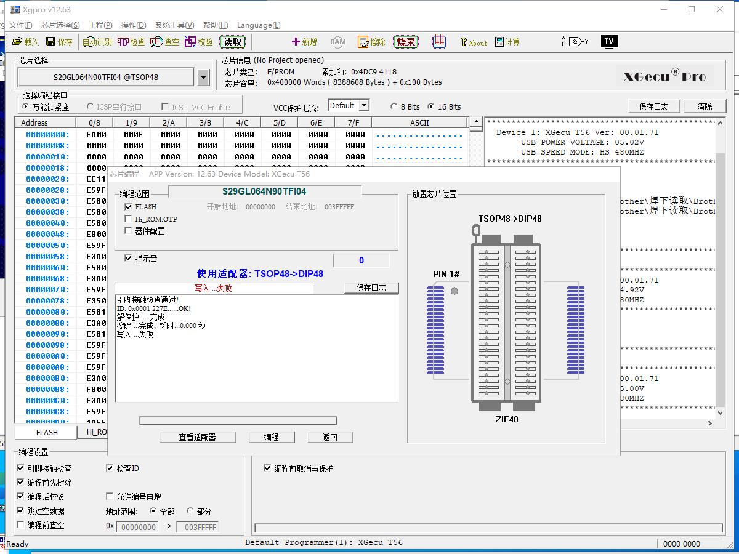The width and height of the screenshot is (739, 554).
Task: Click the 查看适配器 button
Action: click(x=197, y=437)
